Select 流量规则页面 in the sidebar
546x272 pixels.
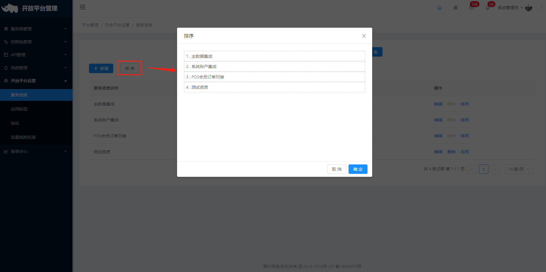coord(36,137)
